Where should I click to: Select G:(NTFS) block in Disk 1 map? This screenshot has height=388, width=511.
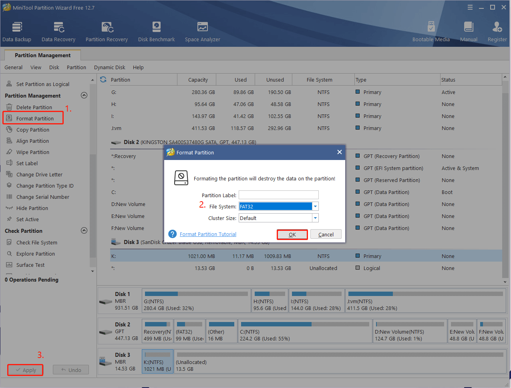pyautogui.click(x=196, y=300)
